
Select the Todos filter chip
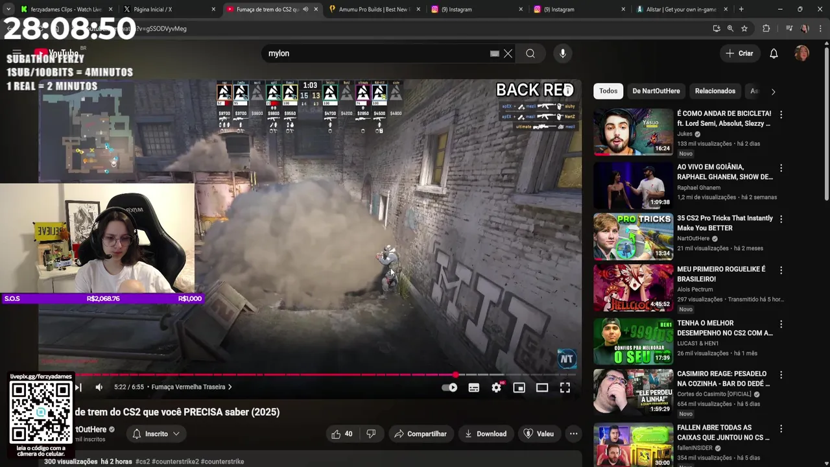coord(608,91)
